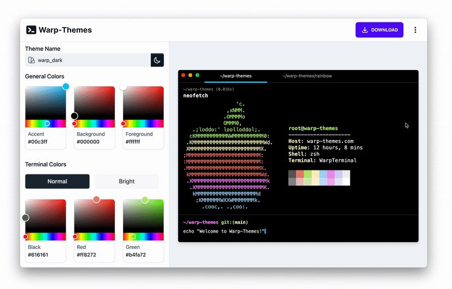452x289 pixels.
Task: Click the Background hex value #000000
Action: [88, 142]
